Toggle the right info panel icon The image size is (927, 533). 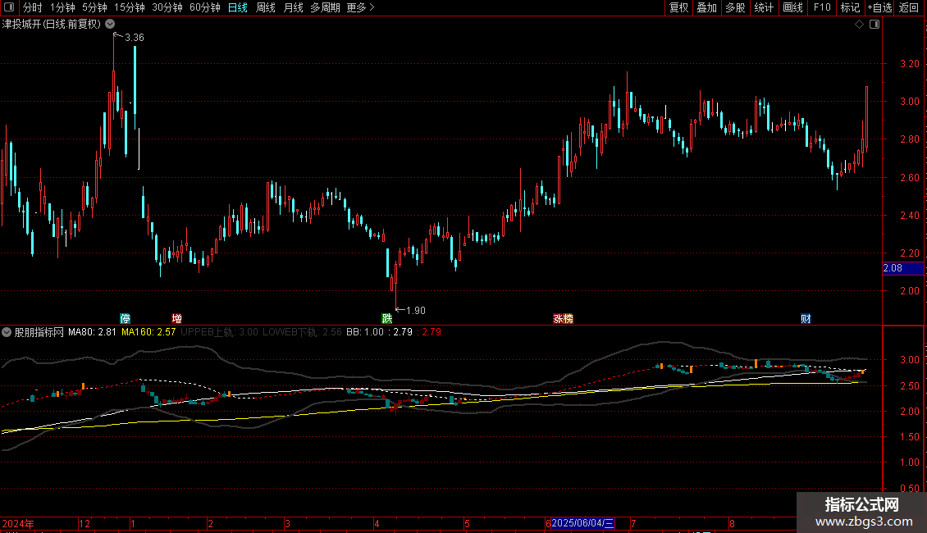click(874, 25)
